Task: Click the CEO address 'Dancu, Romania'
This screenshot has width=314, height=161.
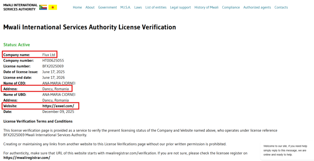Action: pyautogui.click(x=56, y=89)
